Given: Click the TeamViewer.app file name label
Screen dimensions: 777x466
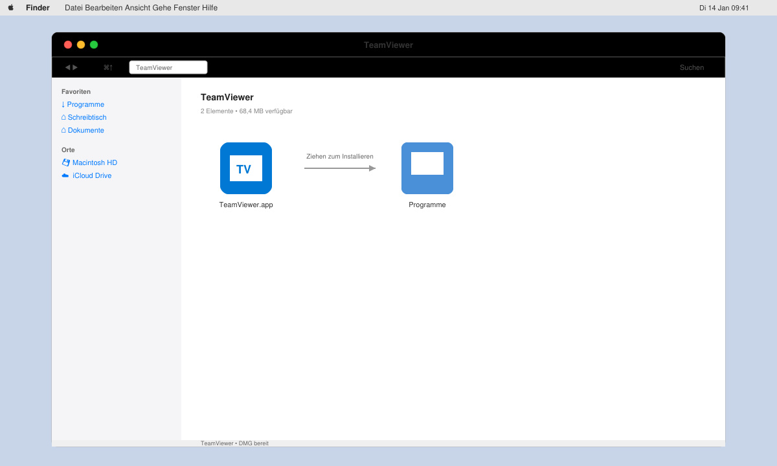Looking at the screenshot, I should click(246, 205).
